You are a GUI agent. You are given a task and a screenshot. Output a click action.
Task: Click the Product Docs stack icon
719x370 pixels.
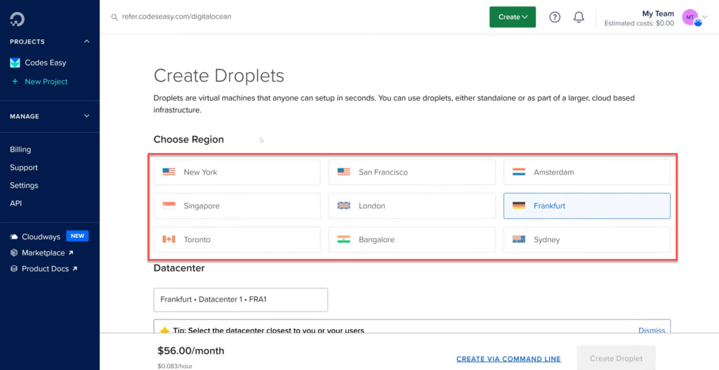[x=14, y=269]
